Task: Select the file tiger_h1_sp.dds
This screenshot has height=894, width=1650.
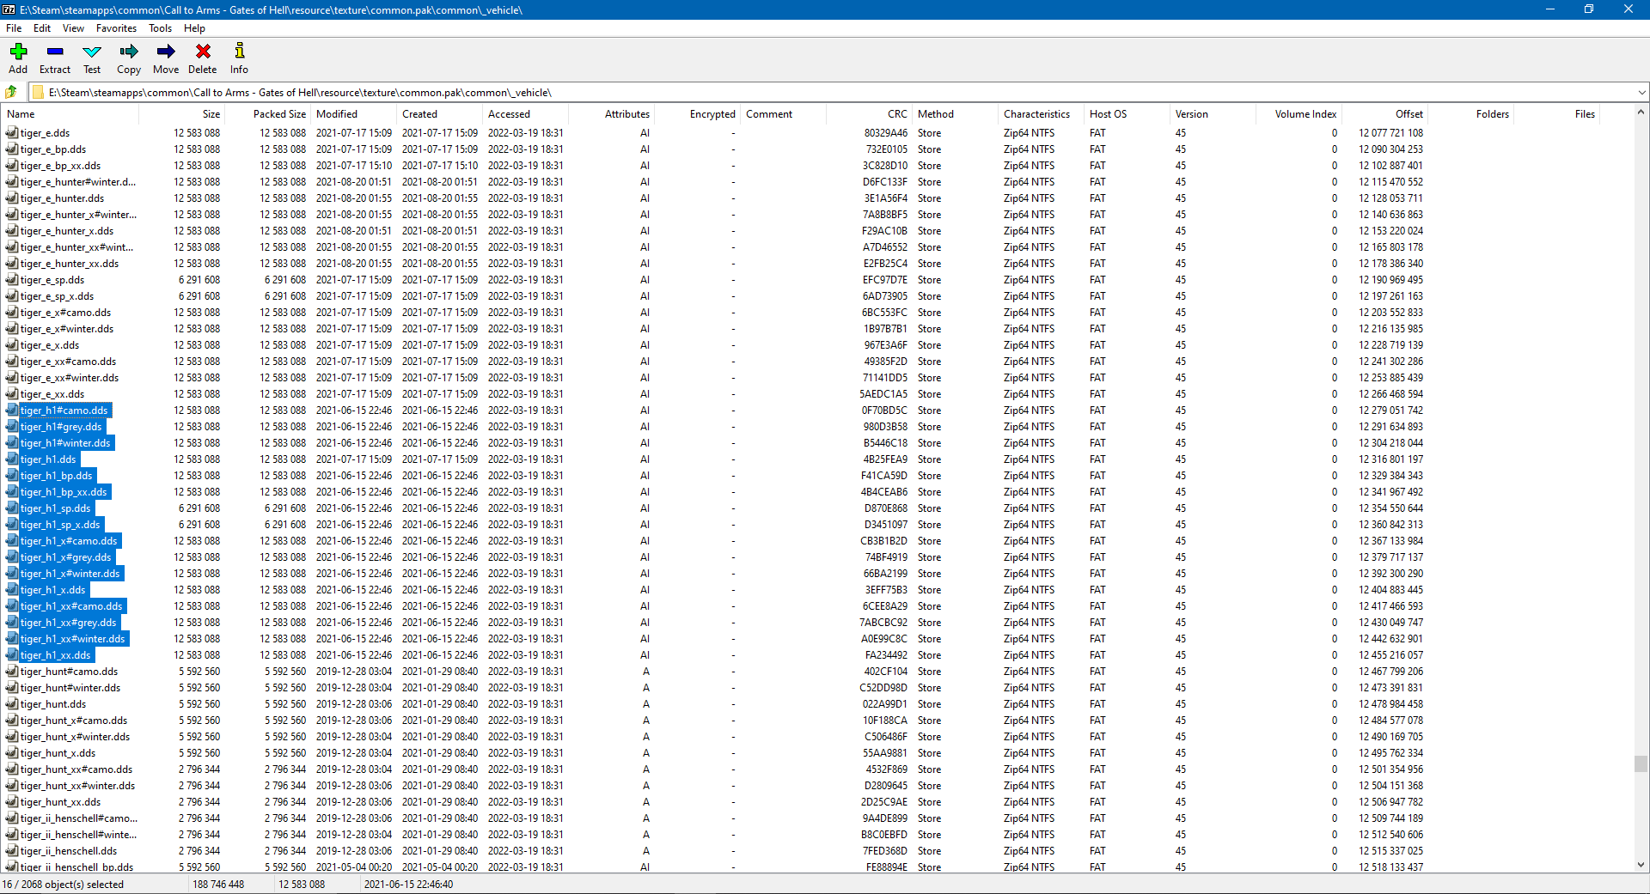Action: pyautogui.click(x=56, y=508)
